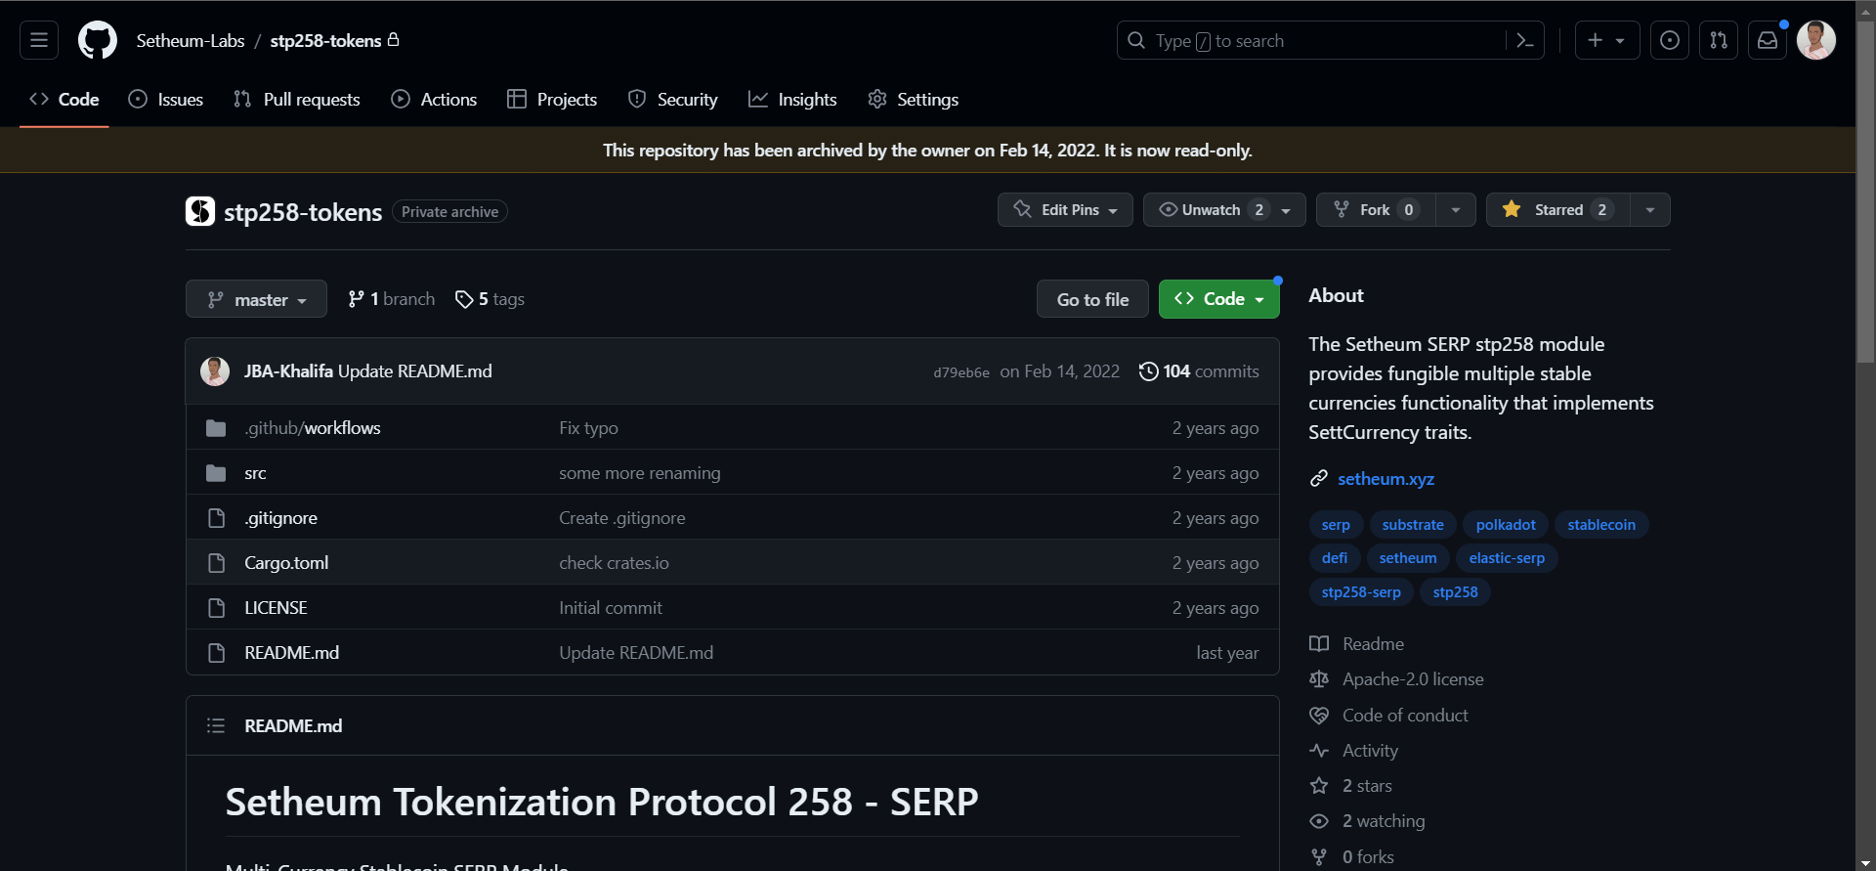Open the notifications inbox icon
The image size is (1876, 871).
[1768, 40]
